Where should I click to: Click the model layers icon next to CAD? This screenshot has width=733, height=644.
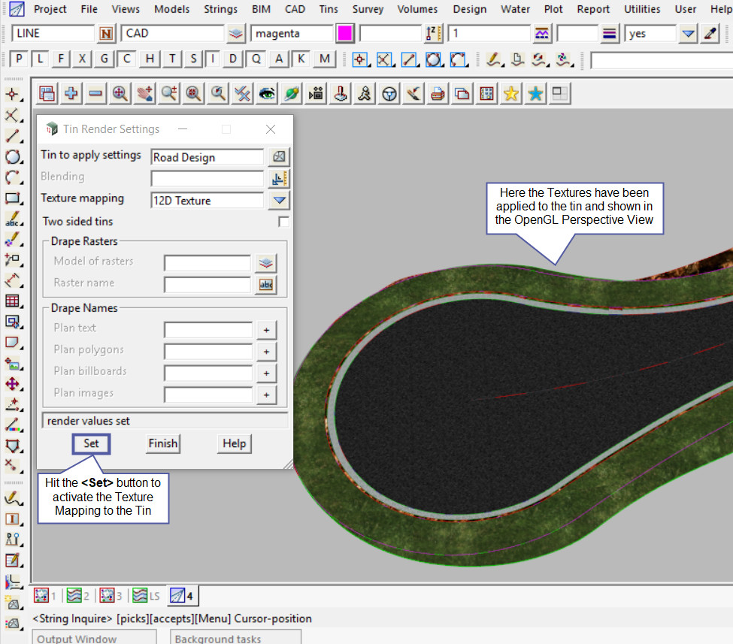click(x=237, y=34)
